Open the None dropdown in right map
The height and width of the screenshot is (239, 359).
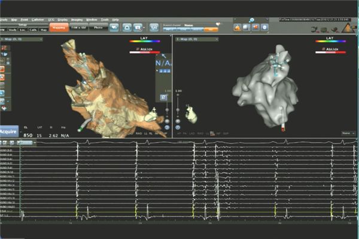tap(346, 133)
